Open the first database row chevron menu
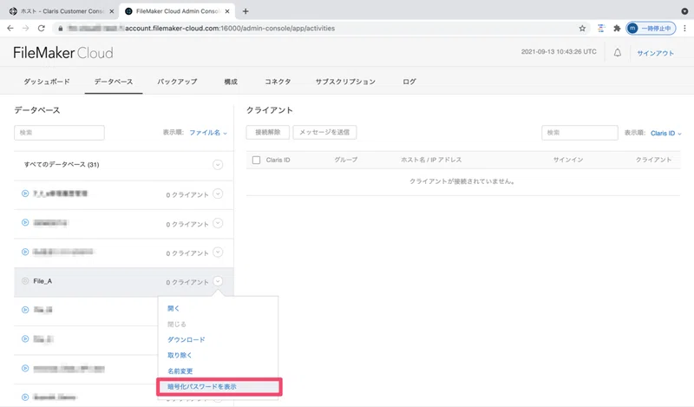The width and height of the screenshot is (694, 407). click(218, 194)
